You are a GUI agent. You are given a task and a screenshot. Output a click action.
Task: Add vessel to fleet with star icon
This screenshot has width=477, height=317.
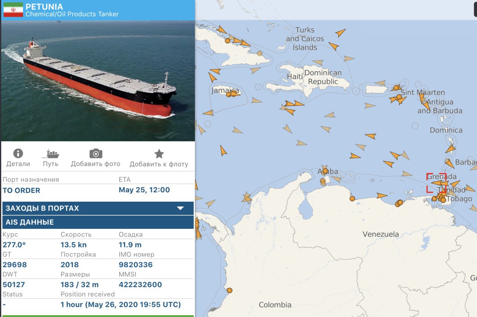159,153
